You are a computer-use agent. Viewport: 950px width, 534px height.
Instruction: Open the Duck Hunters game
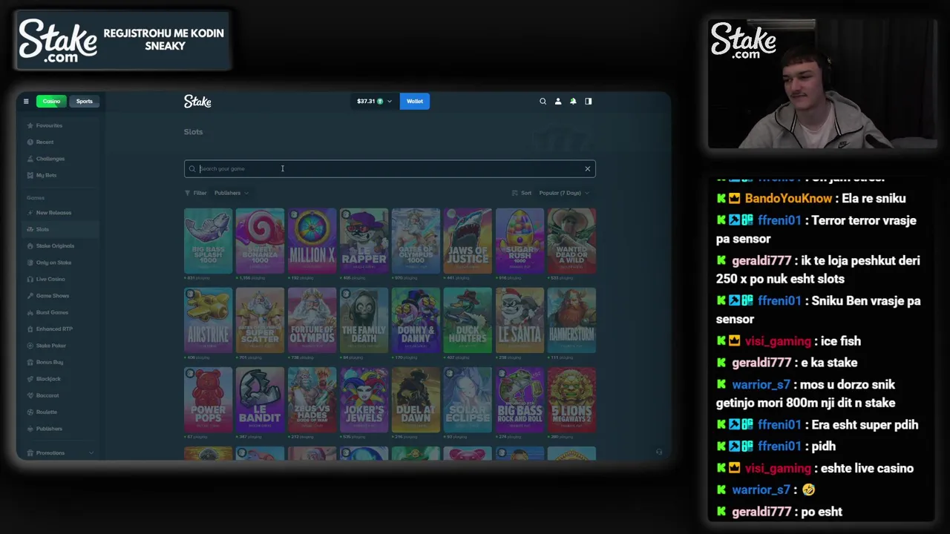[468, 320]
